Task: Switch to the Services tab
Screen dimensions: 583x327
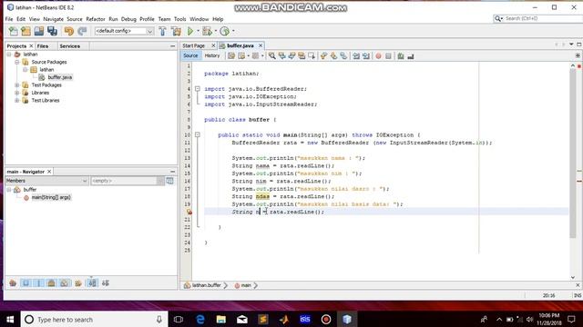Action: [70, 46]
